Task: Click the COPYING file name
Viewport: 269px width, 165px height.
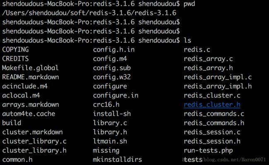Action: (15, 50)
